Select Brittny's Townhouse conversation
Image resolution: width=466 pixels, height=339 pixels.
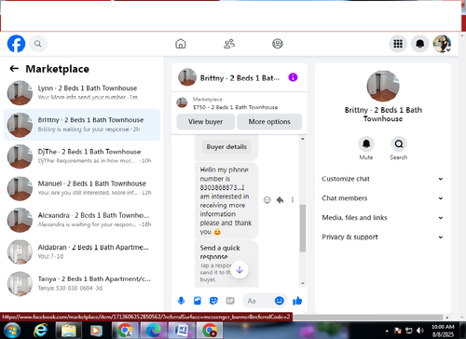[82, 125]
